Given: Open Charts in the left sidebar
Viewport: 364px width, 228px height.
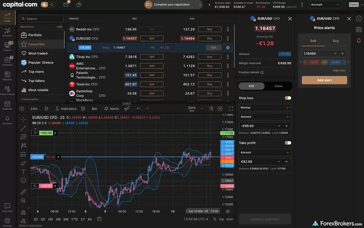Looking at the screenshot, I should click(x=7, y=46).
